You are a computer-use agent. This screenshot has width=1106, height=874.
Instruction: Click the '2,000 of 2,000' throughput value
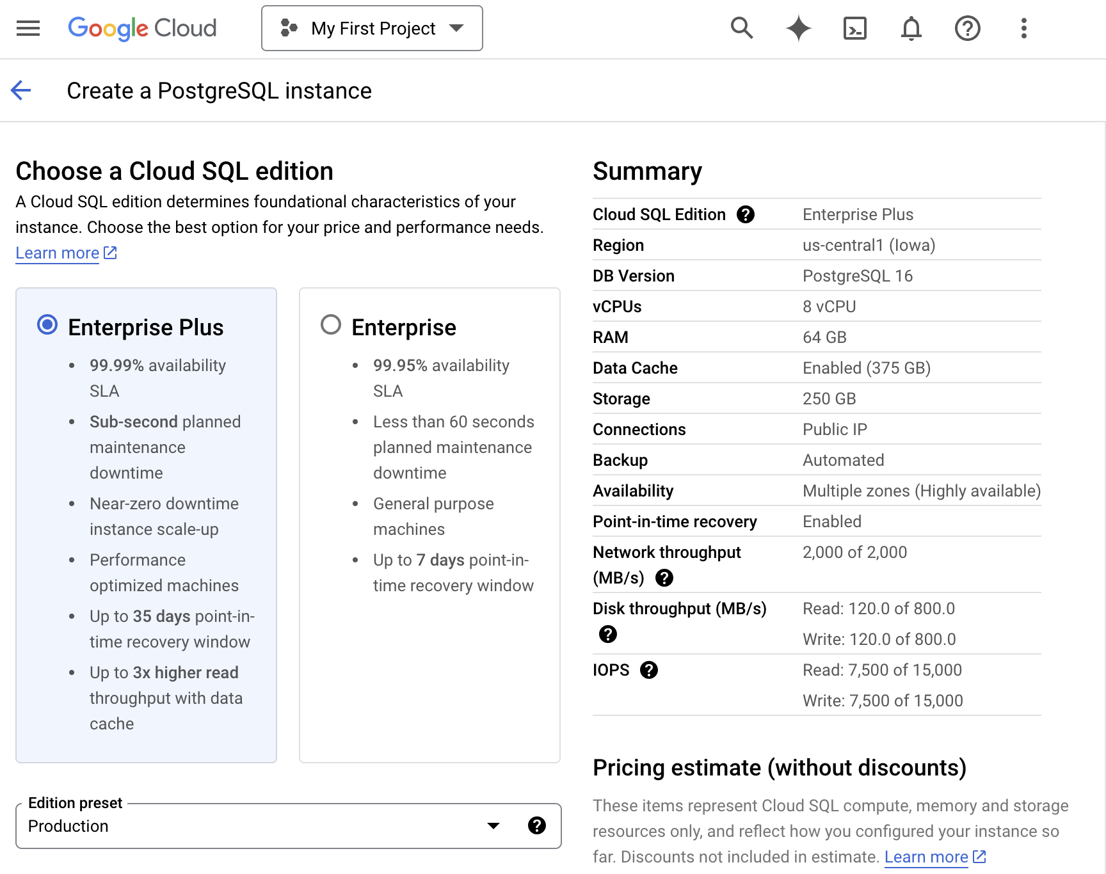click(x=855, y=552)
